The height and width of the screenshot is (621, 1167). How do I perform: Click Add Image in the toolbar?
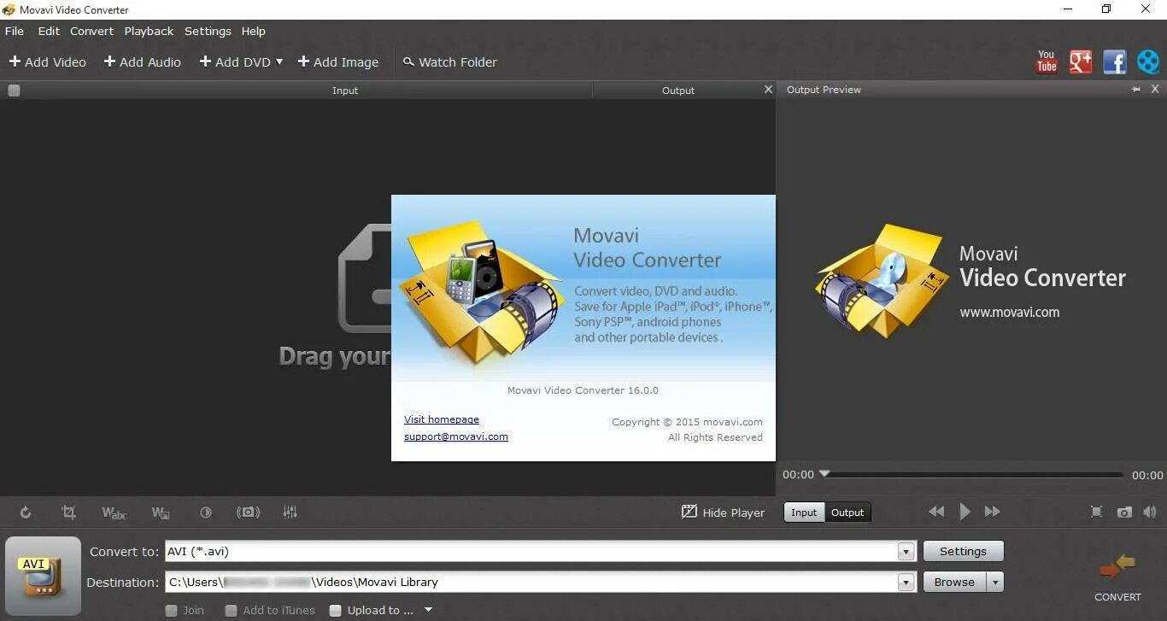[338, 62]
